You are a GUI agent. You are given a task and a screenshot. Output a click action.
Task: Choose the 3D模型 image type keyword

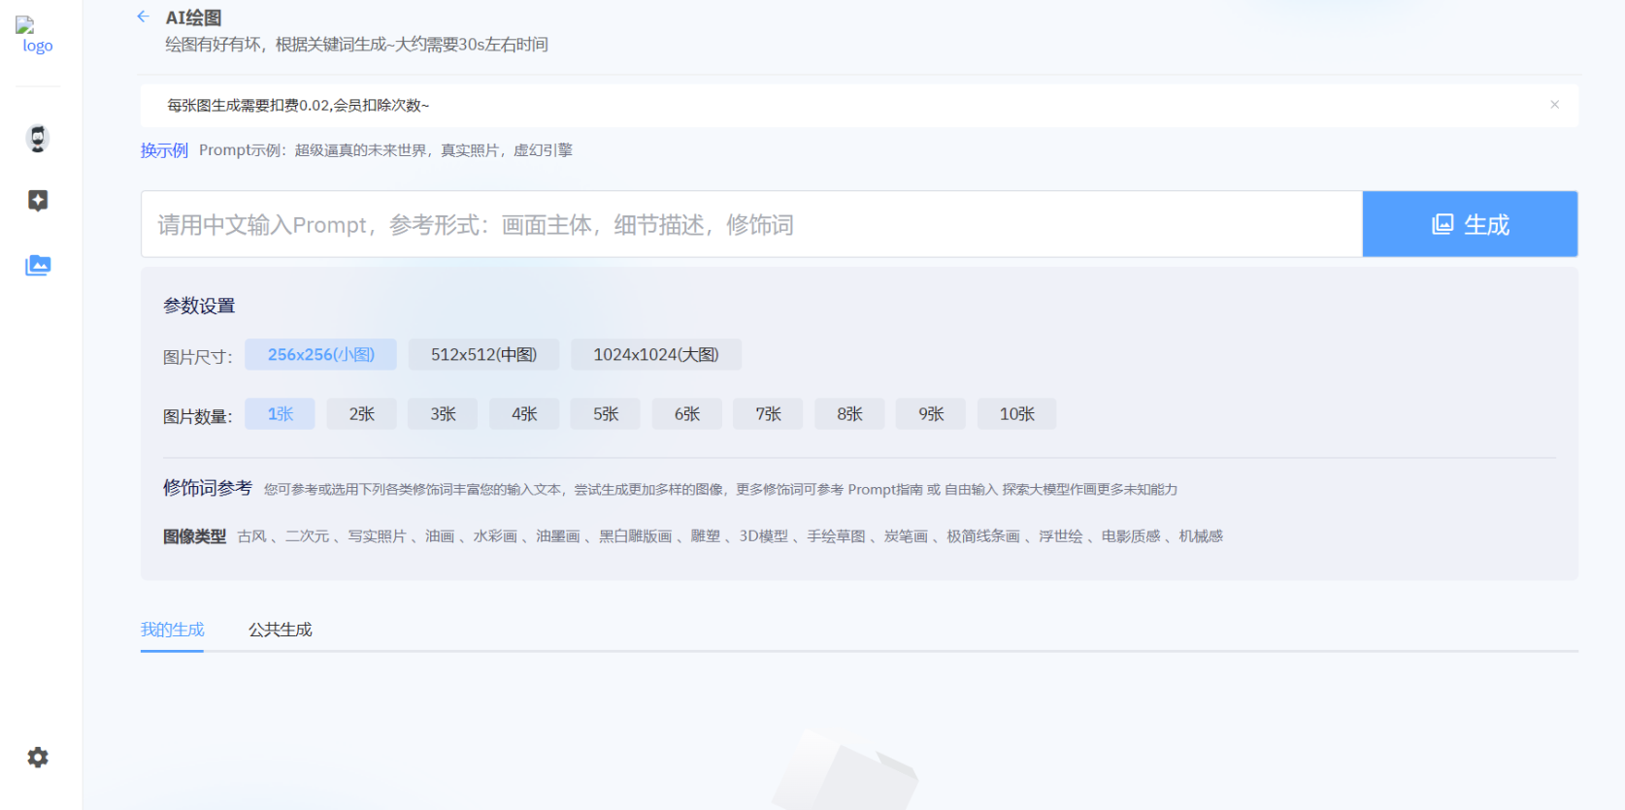[x=763, y=536]
